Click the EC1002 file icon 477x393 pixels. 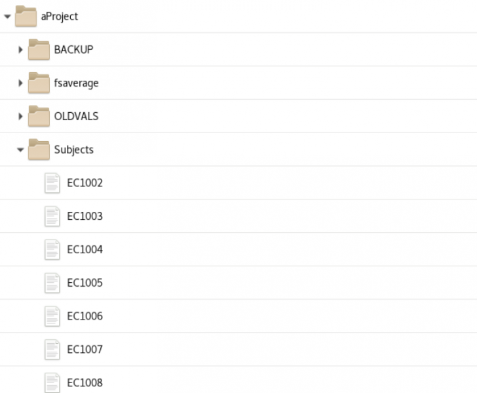coord(52,183)
